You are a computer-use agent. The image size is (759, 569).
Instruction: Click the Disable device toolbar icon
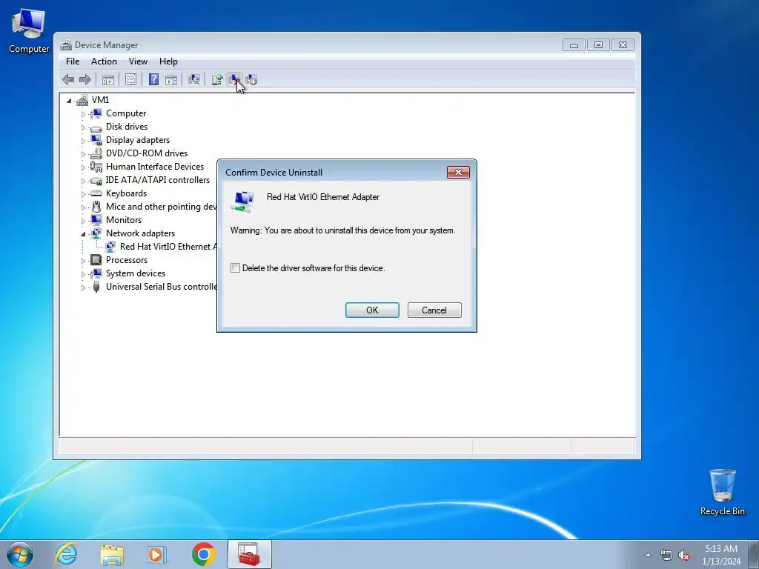251,80
